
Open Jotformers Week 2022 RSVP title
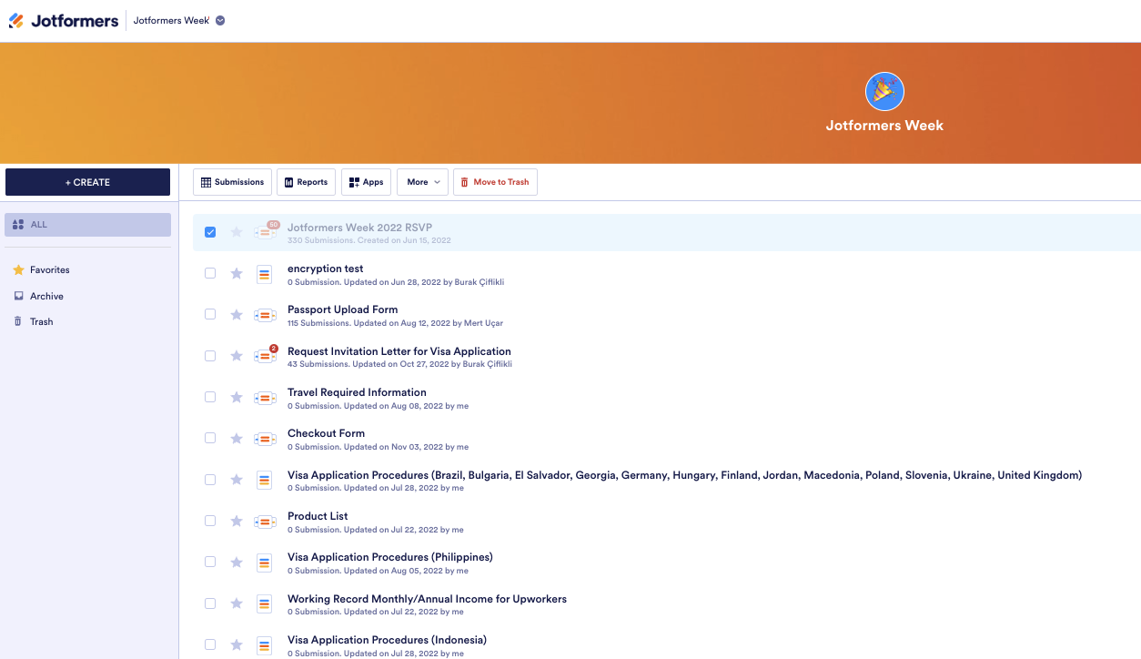coord(359,228)
